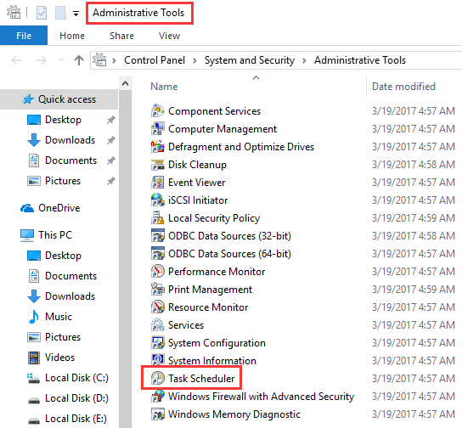Click Control Panel in the address path
The width and height of the screenshot is (462, 428).
[155, 60]
